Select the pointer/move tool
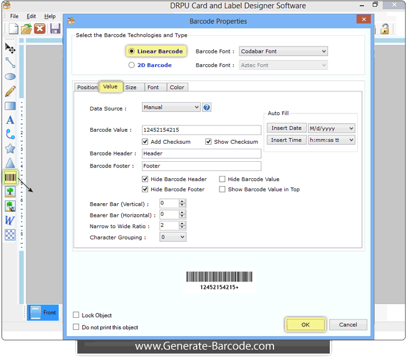The height and width of the screenshot is (357, 406). pyautogui.click(x=10, y=48)
